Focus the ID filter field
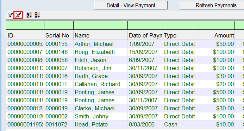Screen dimensions: 244x131 pyautogui.click(x=25, y=25)
